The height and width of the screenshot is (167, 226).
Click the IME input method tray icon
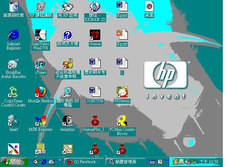pyautogui.click(x=175, y=162)
